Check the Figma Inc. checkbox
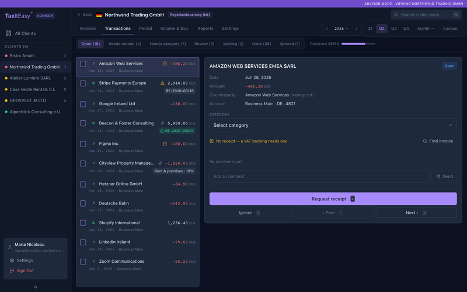467x292 pixels. [x=83, y=144]
